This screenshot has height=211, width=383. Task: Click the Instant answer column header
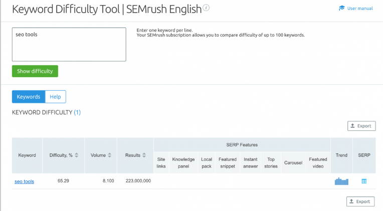point(251,163)
